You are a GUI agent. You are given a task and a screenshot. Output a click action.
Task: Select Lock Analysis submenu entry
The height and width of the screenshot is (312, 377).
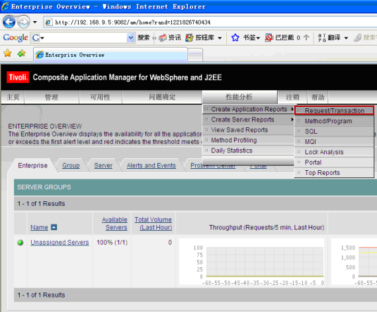334,152
